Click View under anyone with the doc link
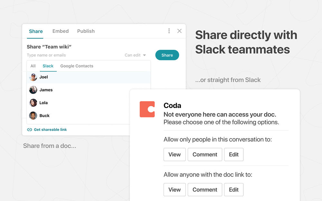 175,189
